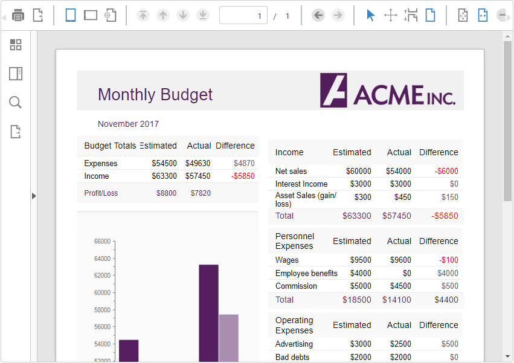Click the current page number field
The height and width of the screenshot is (363, 514).
click(x=243, y=16)
